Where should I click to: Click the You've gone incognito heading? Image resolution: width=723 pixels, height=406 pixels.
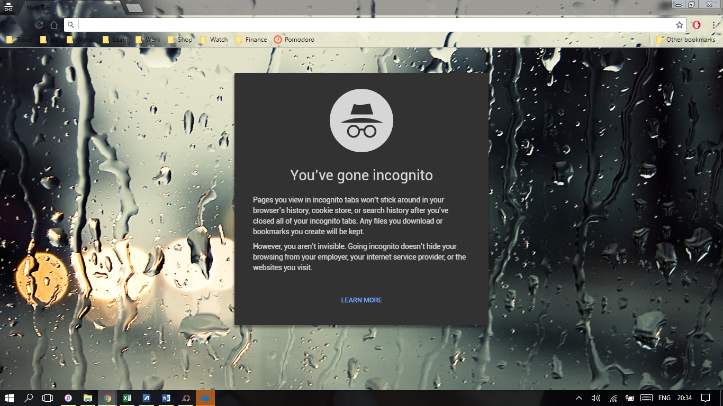(361, 176)
